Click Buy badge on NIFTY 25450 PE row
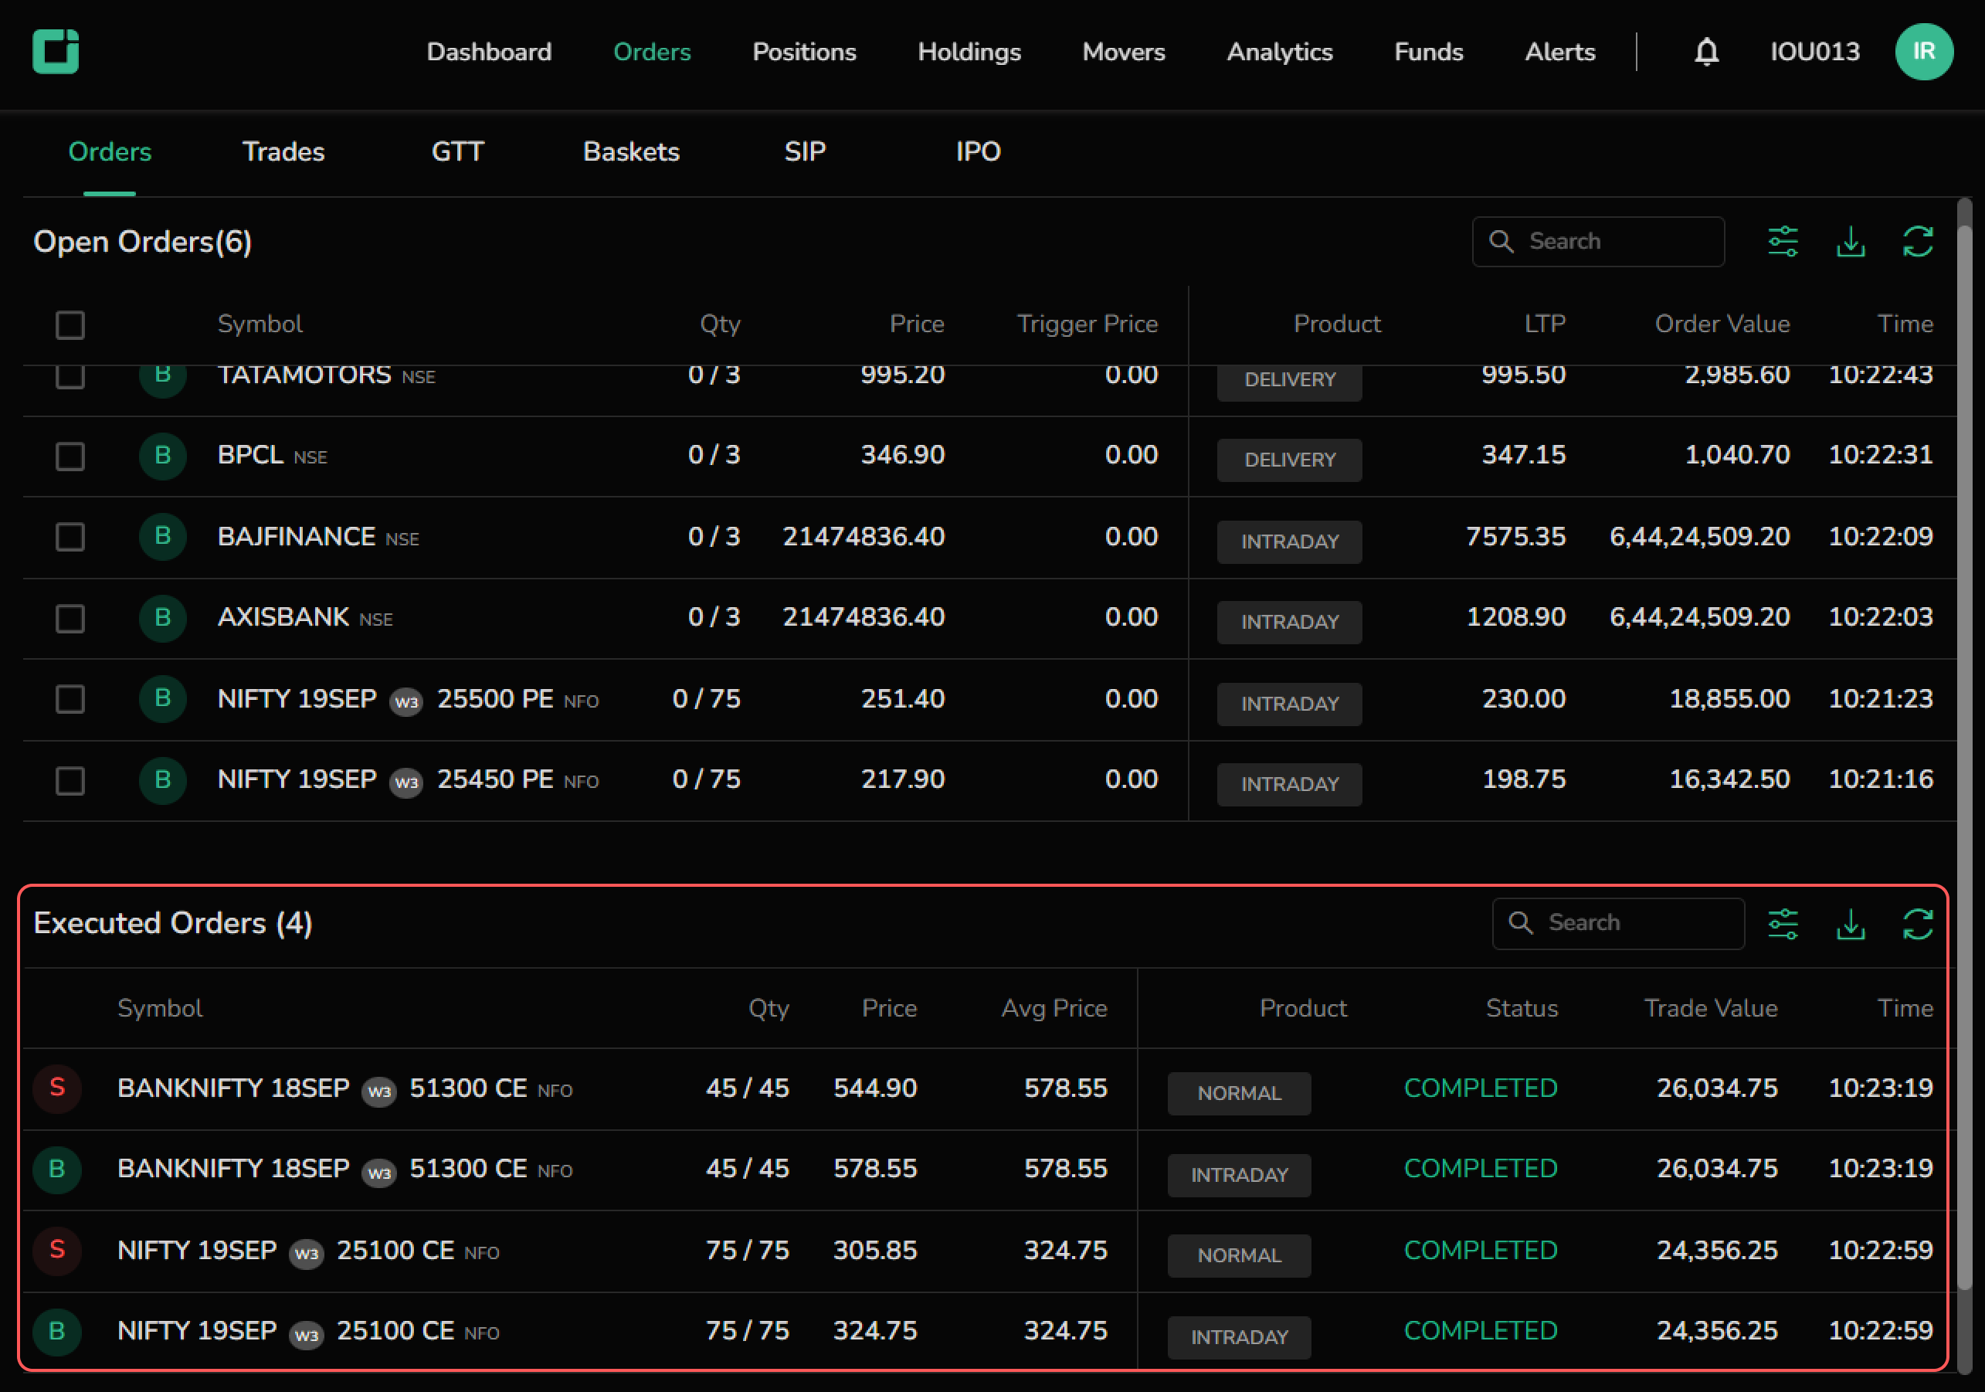This screenshot has width=1985, height=1392. [162, 780]
